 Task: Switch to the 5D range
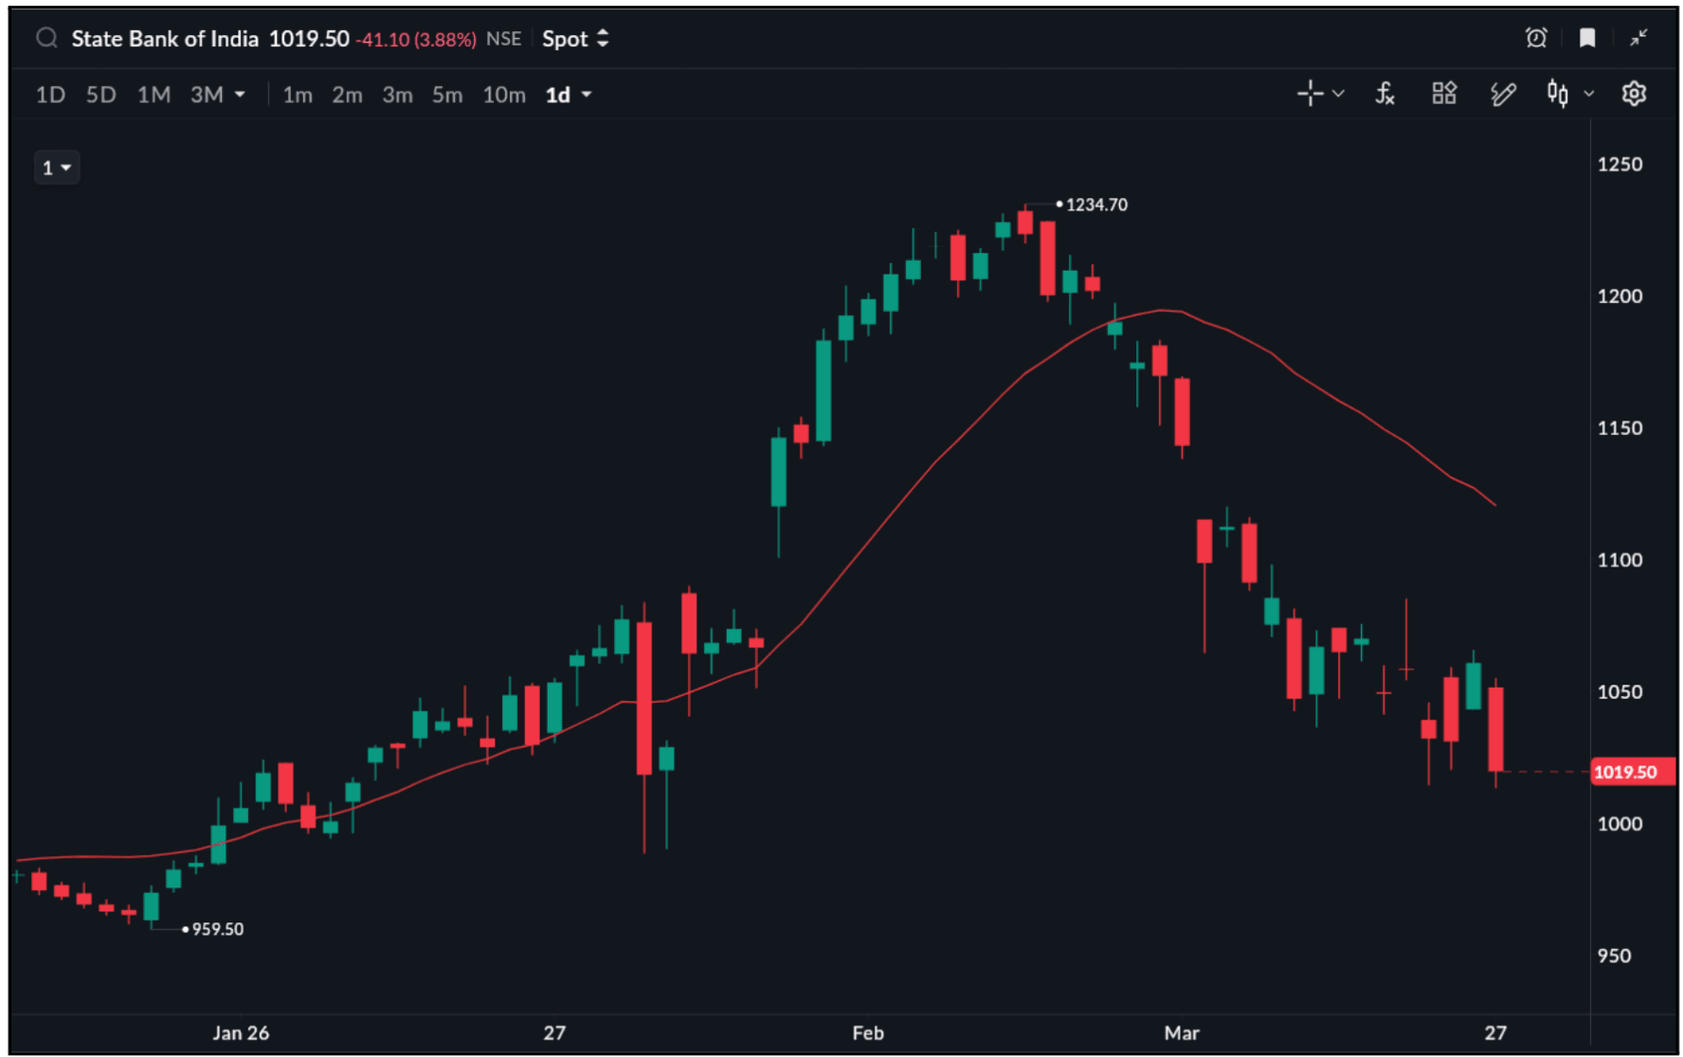(x=100, y=95)
